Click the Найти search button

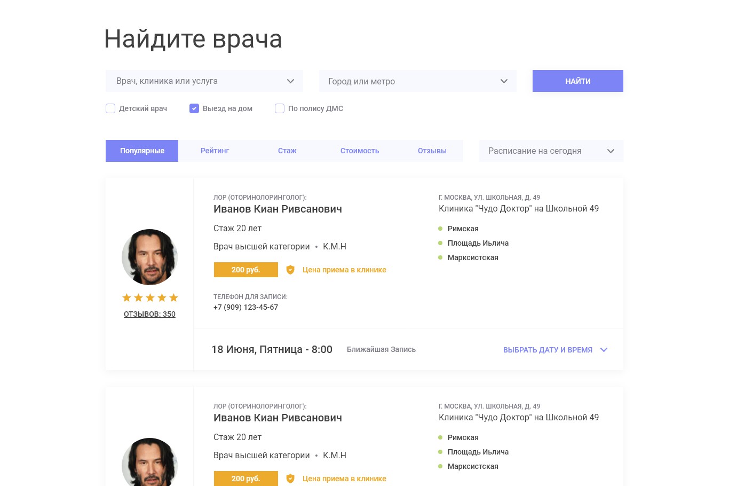pyautogui.click(x=578, y=81)
